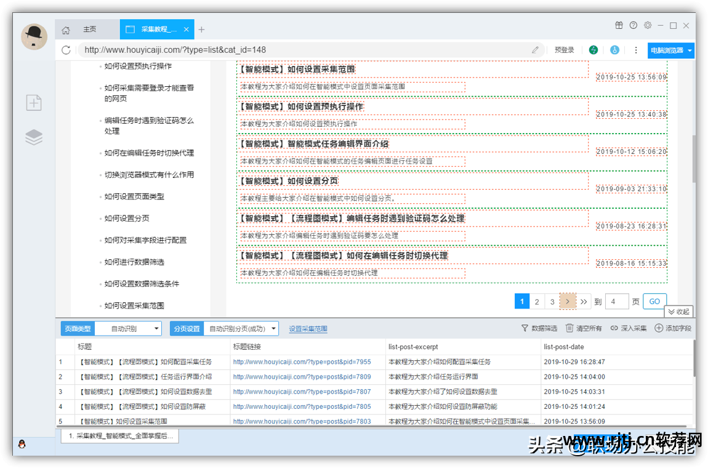
Task: Click the blue key login icon near 预登录
Action: (614, 50)
